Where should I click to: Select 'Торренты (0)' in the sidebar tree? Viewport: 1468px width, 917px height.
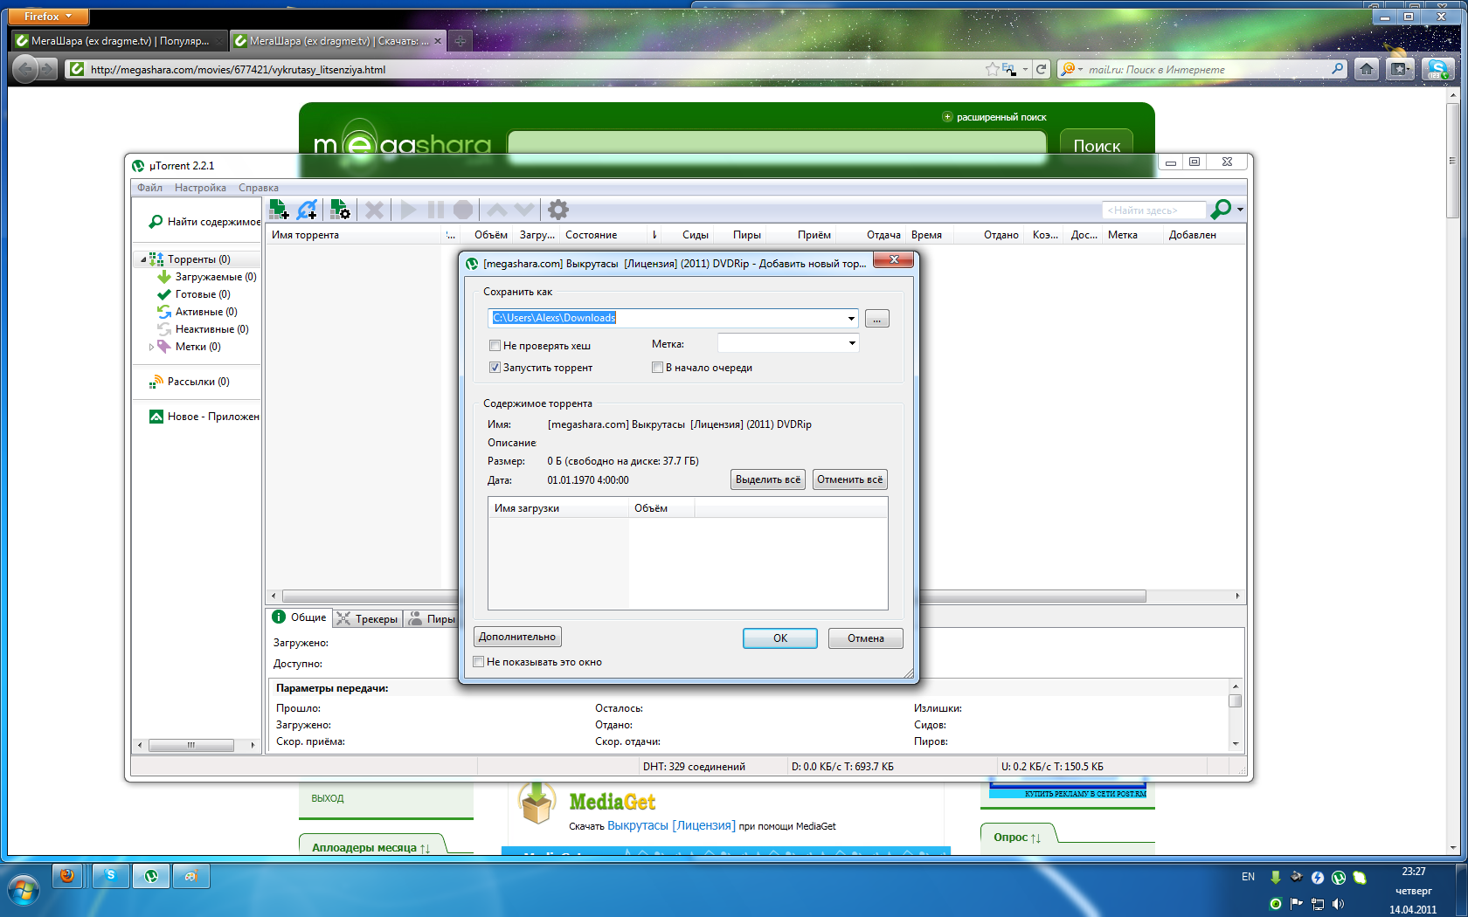coord(199,259)
